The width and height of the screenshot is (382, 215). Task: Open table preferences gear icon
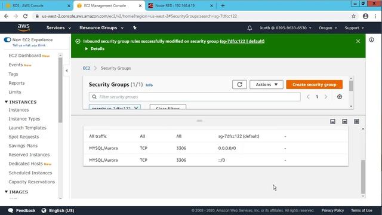(340, 97)
